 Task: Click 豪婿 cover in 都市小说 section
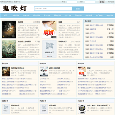pos(82,72)
